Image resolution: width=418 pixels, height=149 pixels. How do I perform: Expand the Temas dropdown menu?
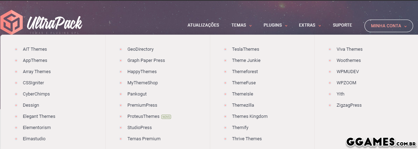pyautogui.click(x=241, y=25)
